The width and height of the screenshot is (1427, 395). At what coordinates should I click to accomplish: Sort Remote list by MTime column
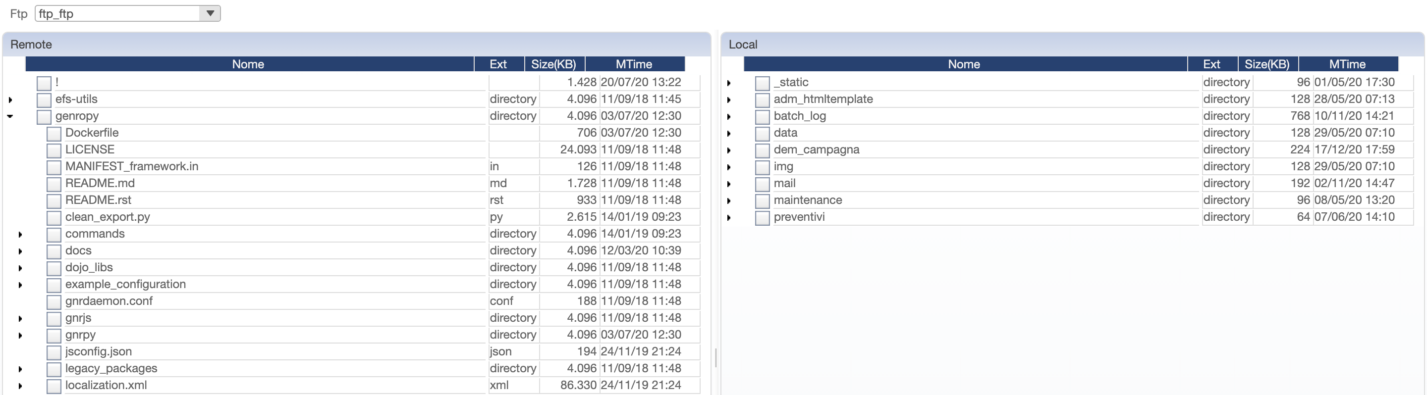(635, 64)
